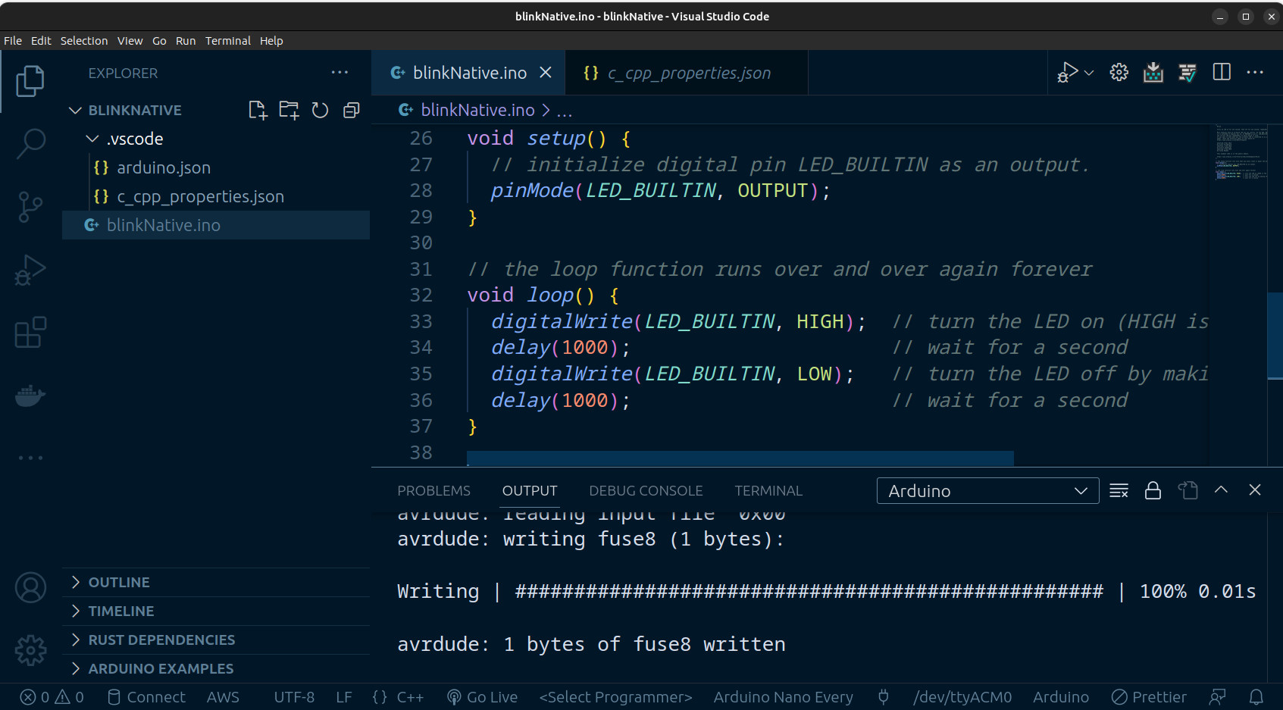Image resolution: width=1283 pixels, height=710 pixels.
Task: Open the serial monitor plug icon
Action: pyautogui.click(x=883, y=697)
